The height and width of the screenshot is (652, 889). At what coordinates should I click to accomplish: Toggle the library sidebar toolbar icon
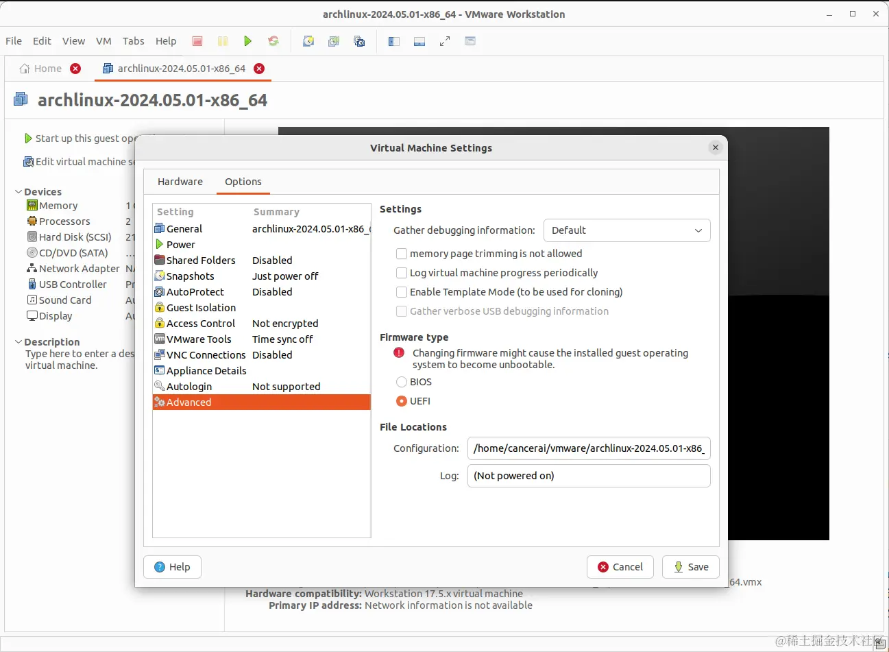click(x=394, y=41)
